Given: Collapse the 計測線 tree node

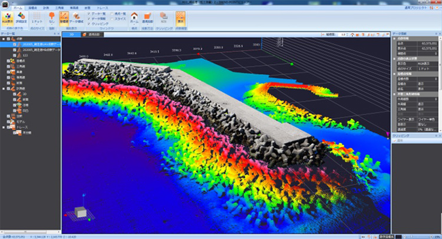Looking at the screenshot, I should point(4,89).
